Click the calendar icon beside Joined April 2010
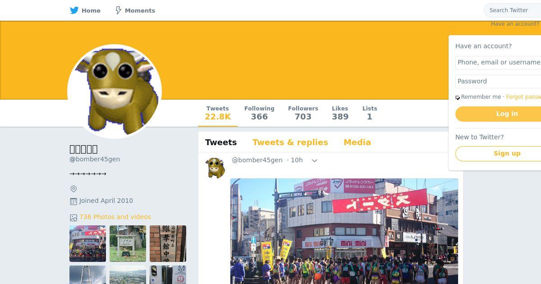Image resolution: width=541 pixels, height=284 pixels. (x=73, y=201)
